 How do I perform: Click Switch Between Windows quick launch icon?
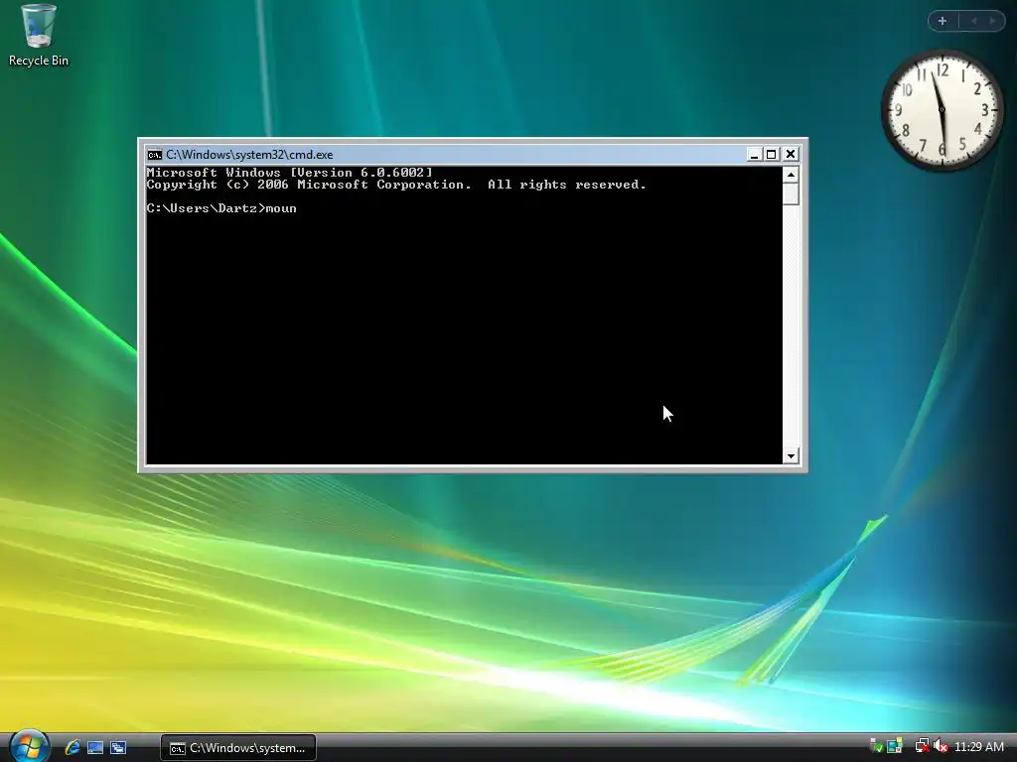(x=118, y=748)
